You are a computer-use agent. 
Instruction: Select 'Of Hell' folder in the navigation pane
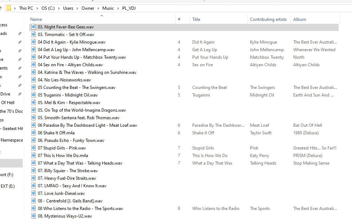coord(8,102)
